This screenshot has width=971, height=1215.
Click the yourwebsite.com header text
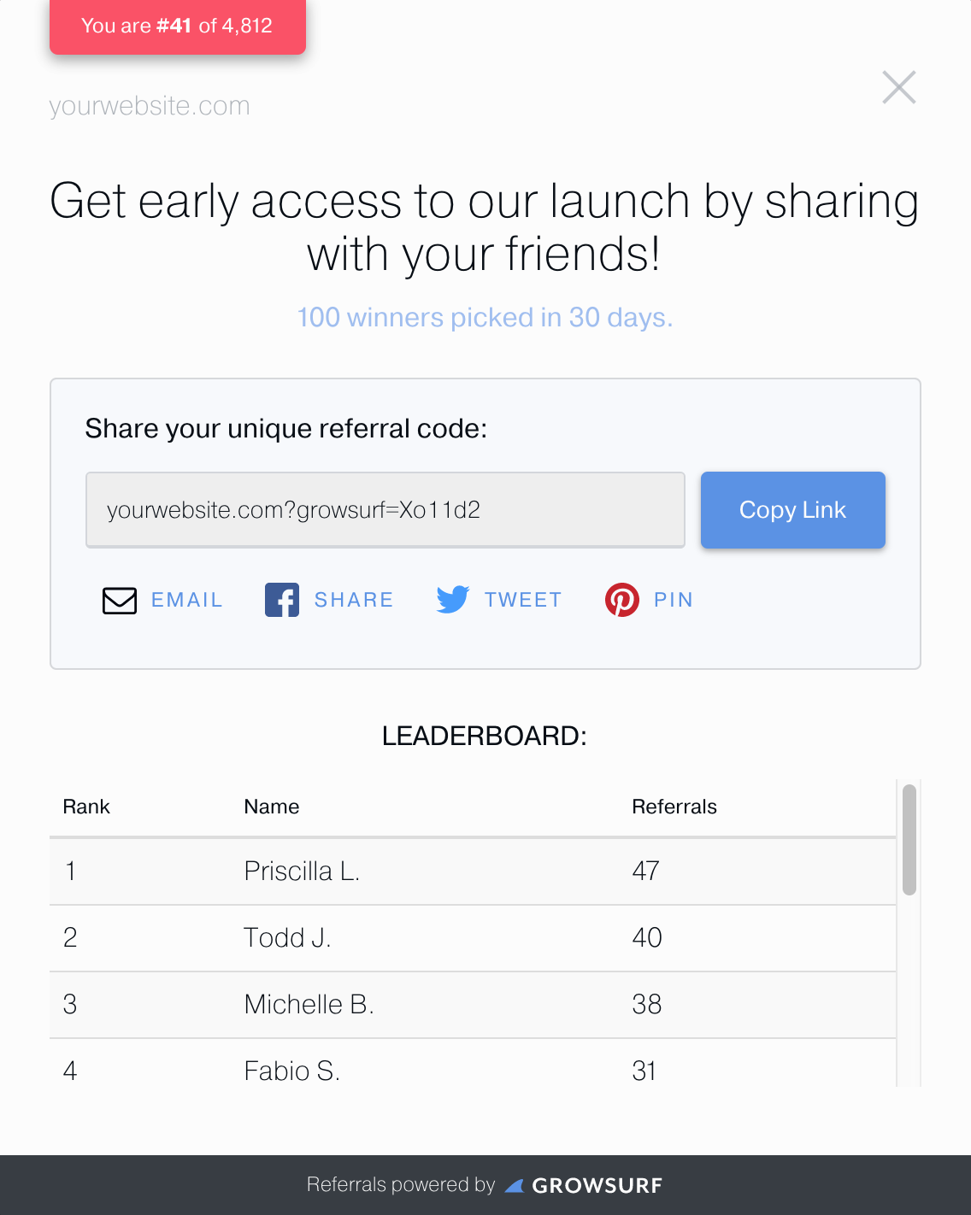coord(150,106)
